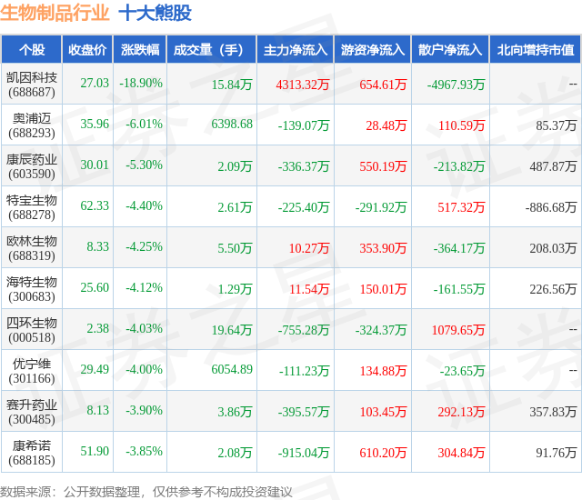Click the 成交量（手） column header
The image size is (582, 500).
pos(212,50)
